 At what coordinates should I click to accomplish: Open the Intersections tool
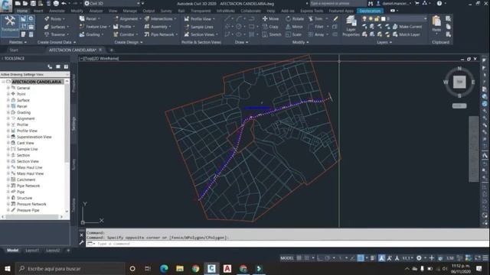160,18
